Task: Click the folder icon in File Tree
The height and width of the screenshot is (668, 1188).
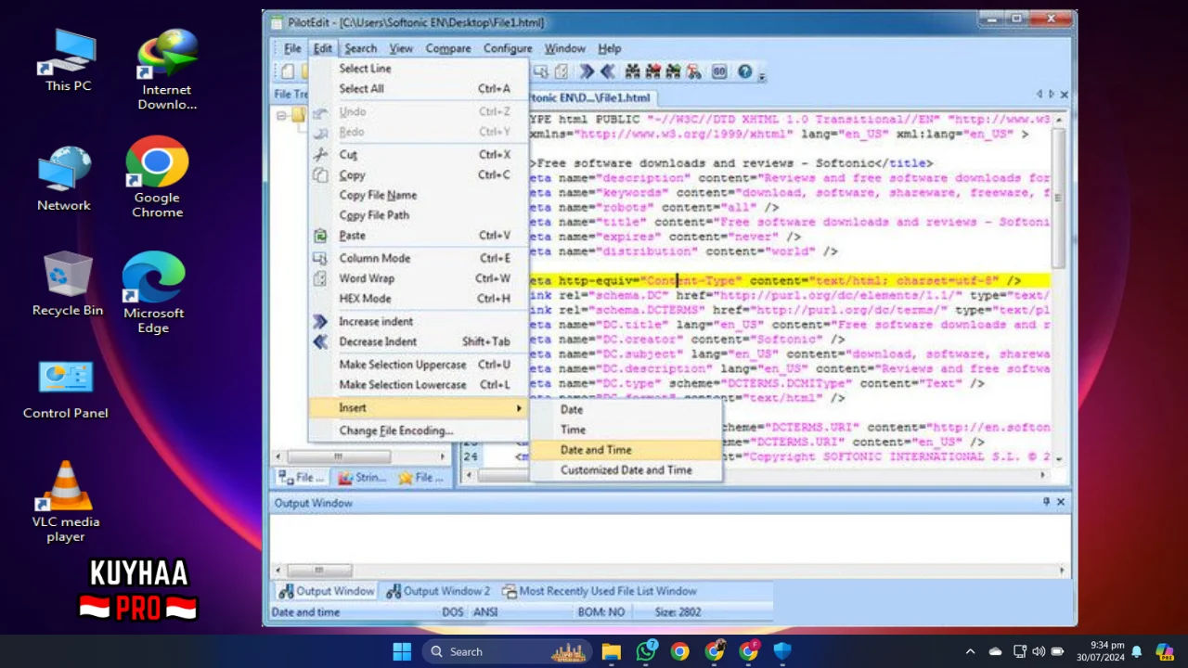Action: coord(298,115)
